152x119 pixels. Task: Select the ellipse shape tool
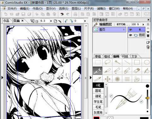pyautogui.click(x=147, y=62)
